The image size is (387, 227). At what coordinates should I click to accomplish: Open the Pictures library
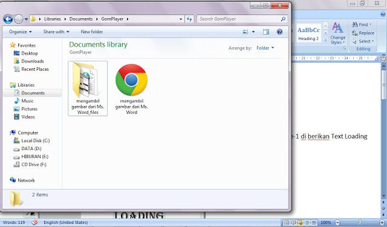pos(25,109)
